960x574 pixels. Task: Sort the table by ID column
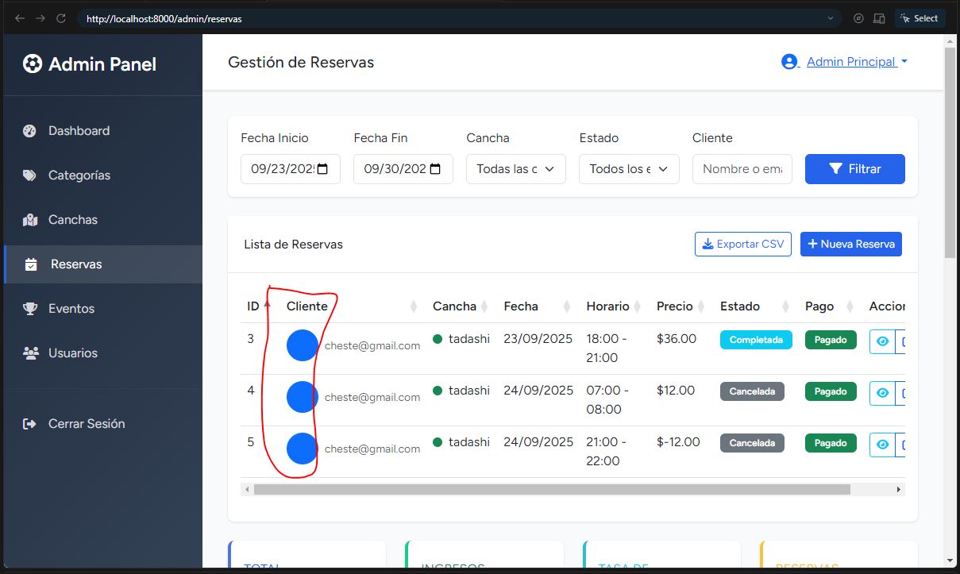click(x=259, y=306)
